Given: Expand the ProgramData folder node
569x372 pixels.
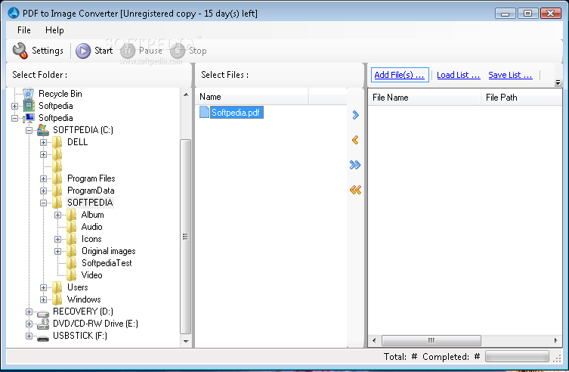Looking at the screenshot, I should (43, 191).
